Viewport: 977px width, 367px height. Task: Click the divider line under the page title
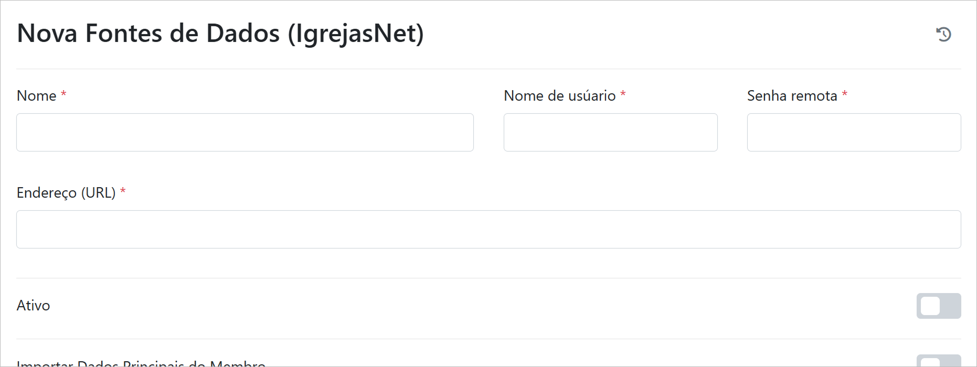coord(488,69)
